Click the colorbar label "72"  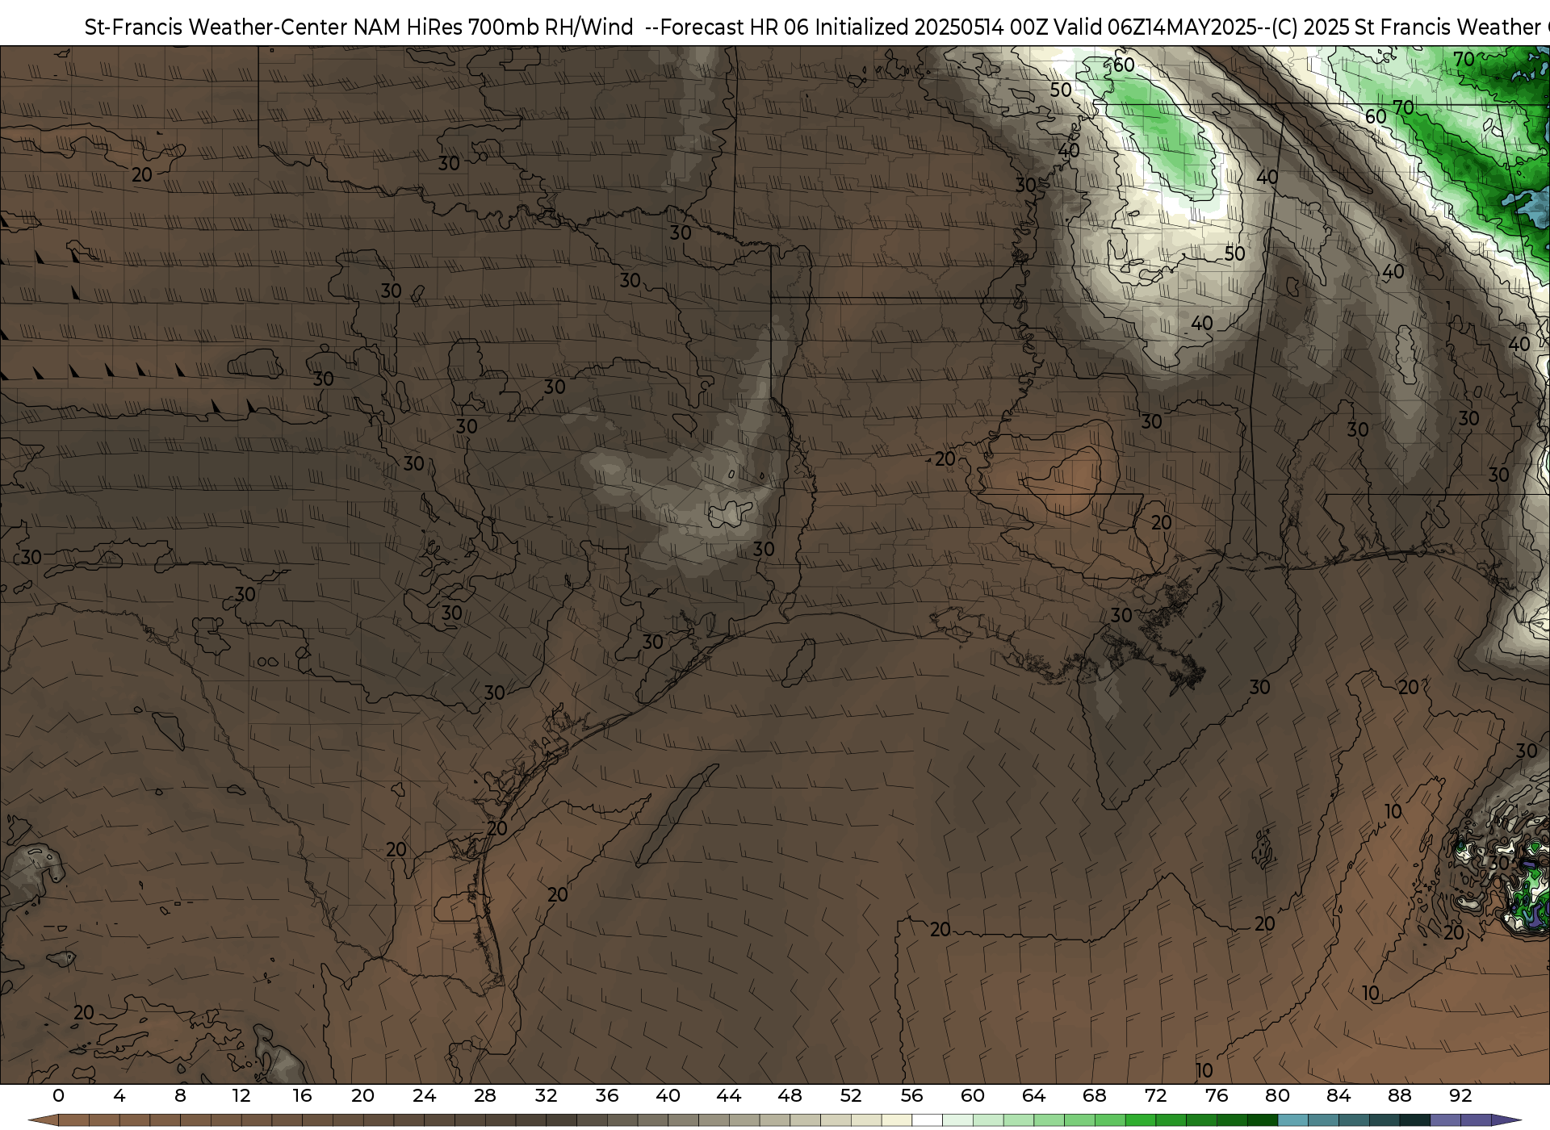click(1155, 1096)
